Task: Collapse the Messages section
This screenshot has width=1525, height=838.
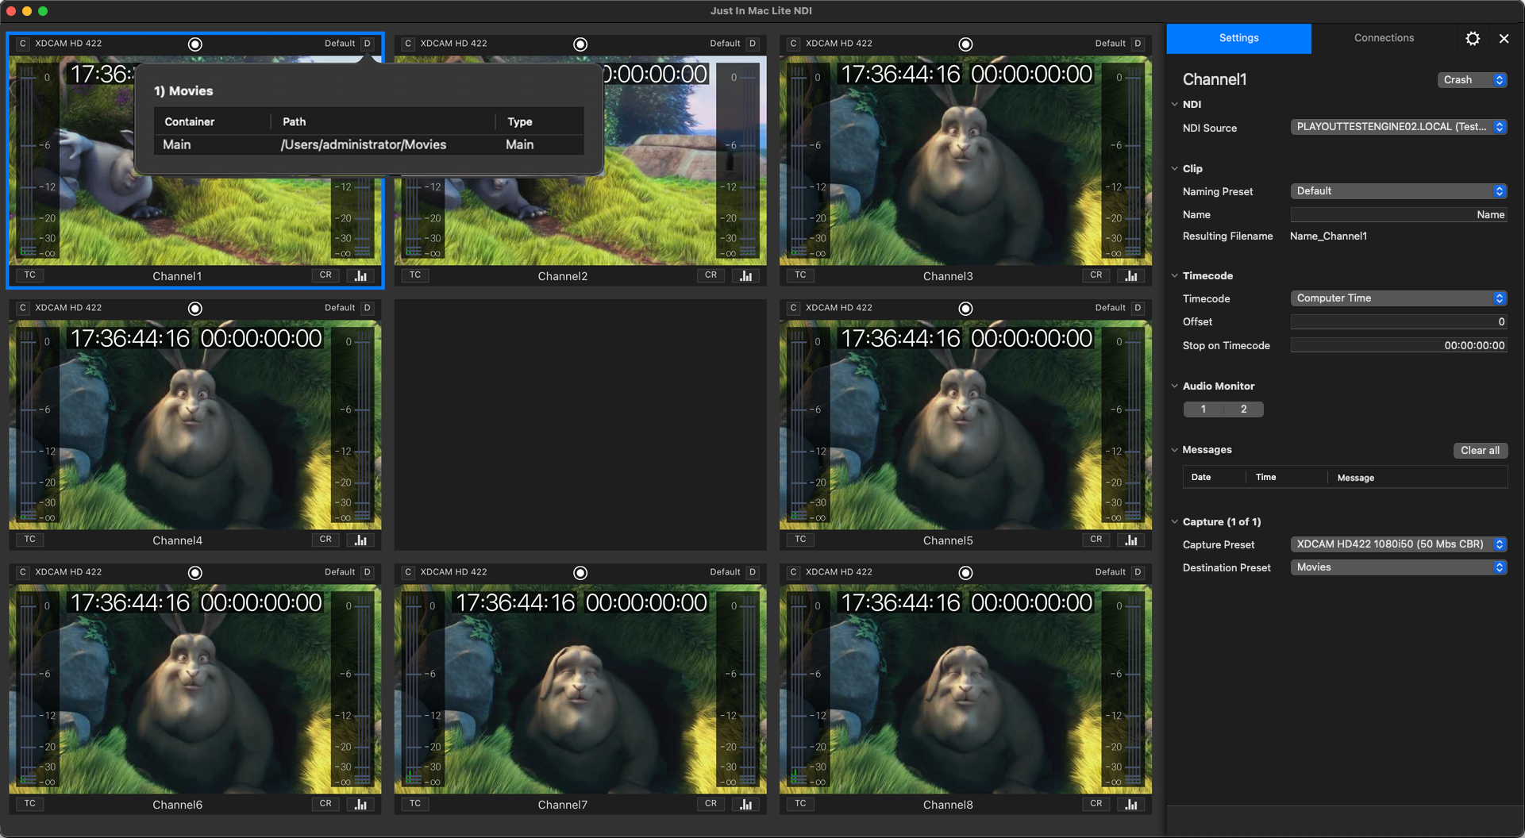Action: (x=1175, y=450)
